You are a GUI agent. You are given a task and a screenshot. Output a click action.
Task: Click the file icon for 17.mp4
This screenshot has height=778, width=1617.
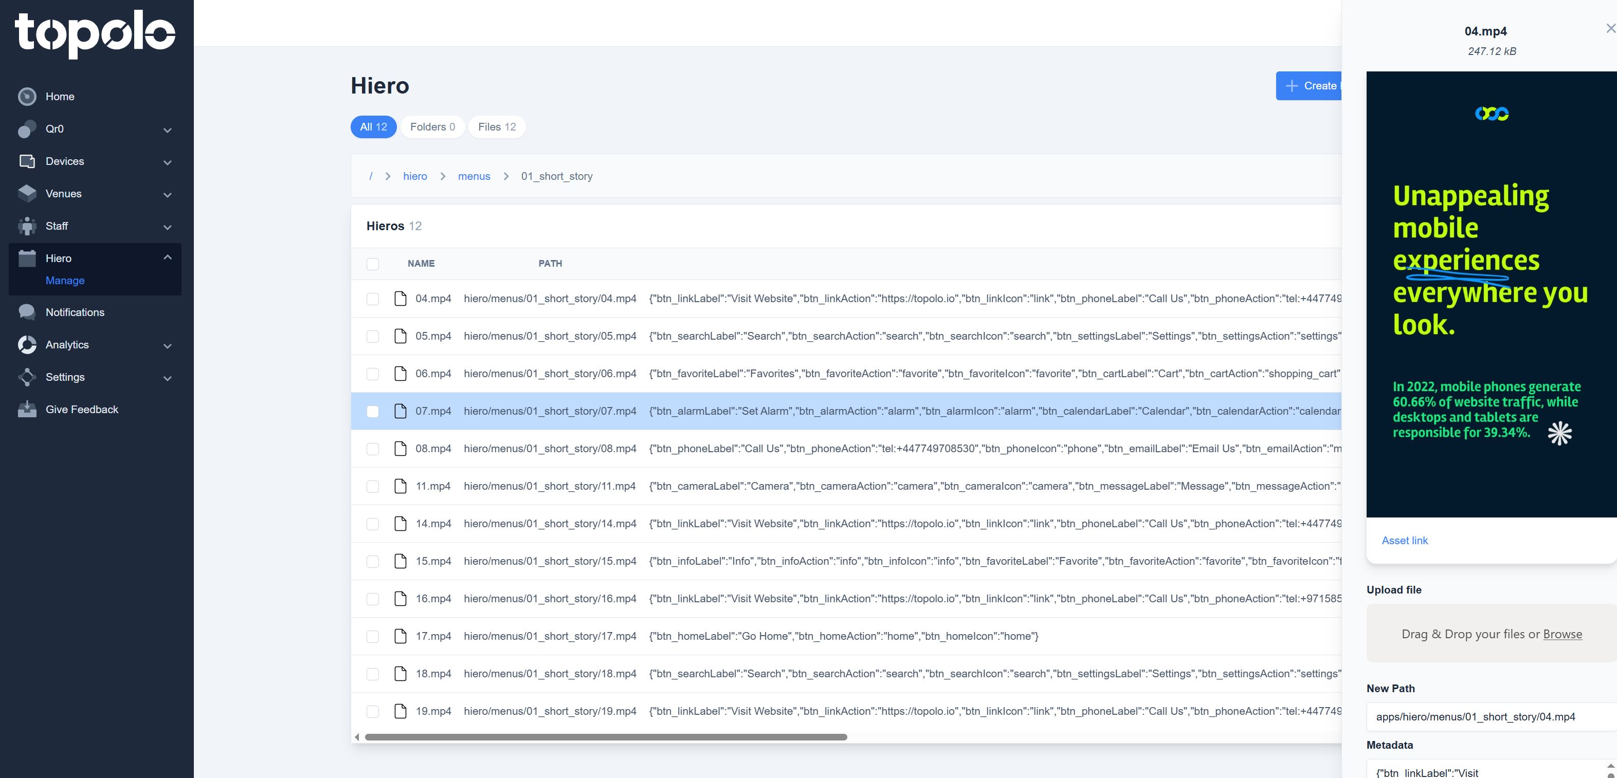[401, 636]
